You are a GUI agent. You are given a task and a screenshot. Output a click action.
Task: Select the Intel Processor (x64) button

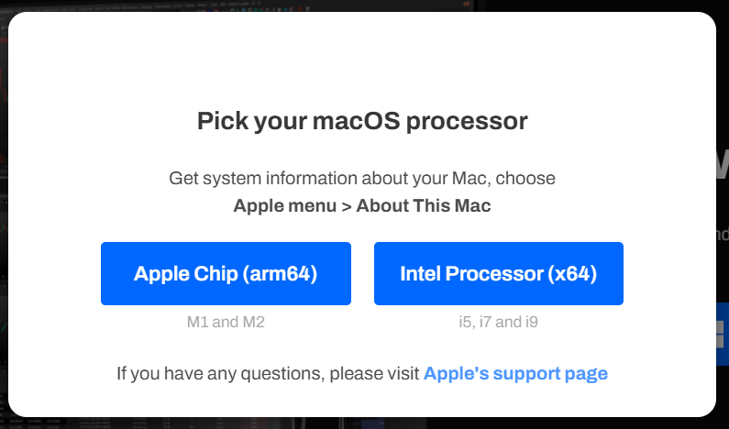pos(498,273)
